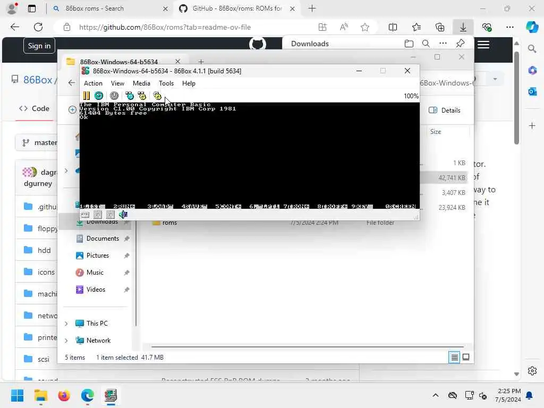Send Ctrl+Alt+Esc via the 86Box toolbar icon
Image resolution: width=544 pixels, height=408 pixels.
coord(142,96)
